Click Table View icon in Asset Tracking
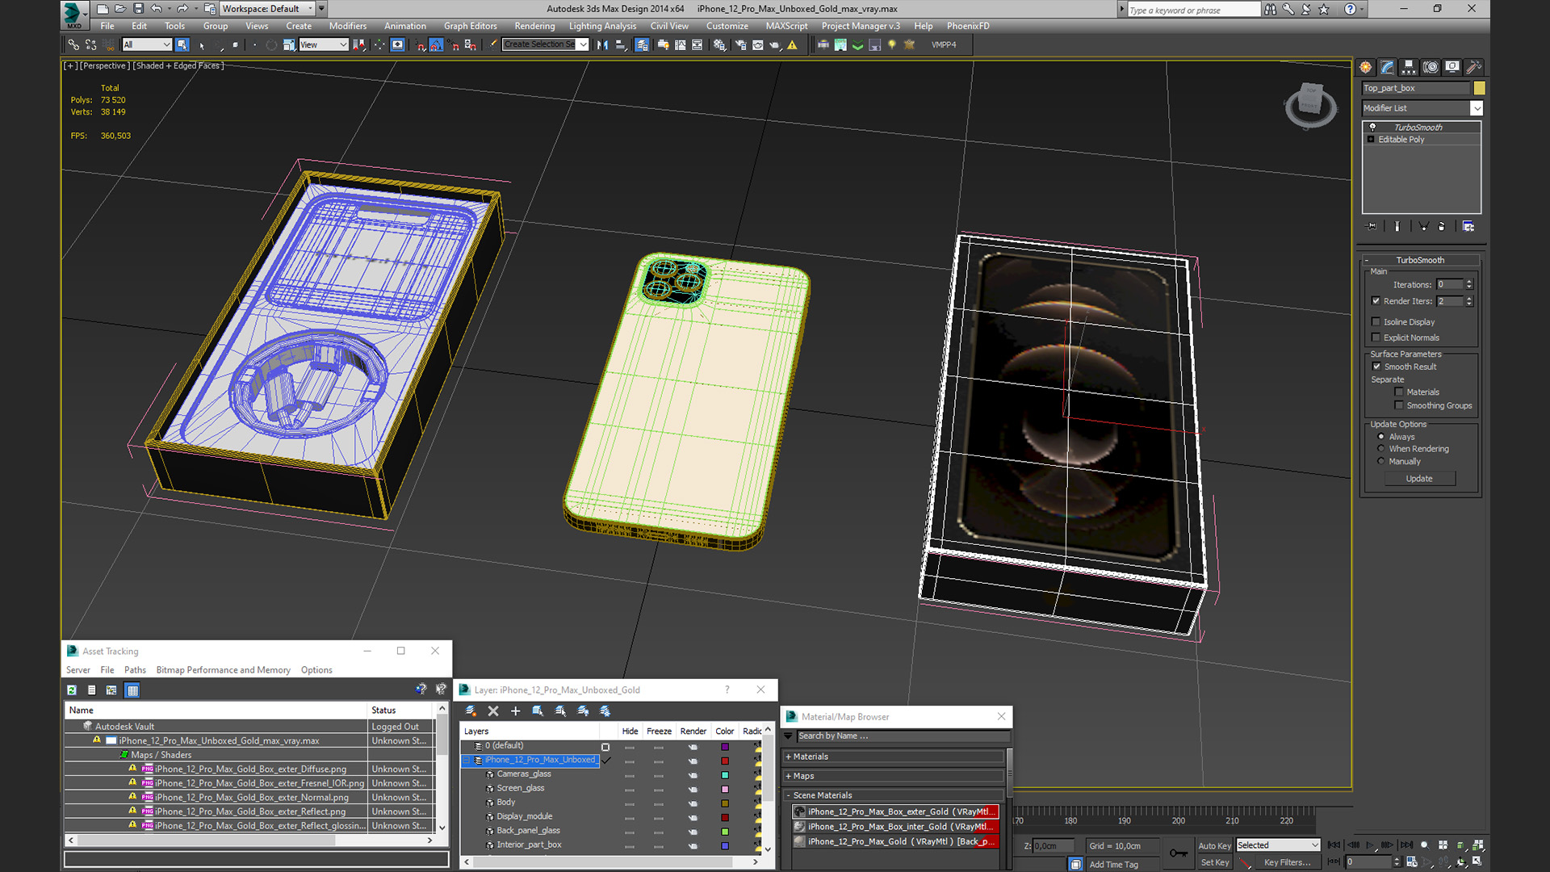The image size is (1550, 872). 132,690
